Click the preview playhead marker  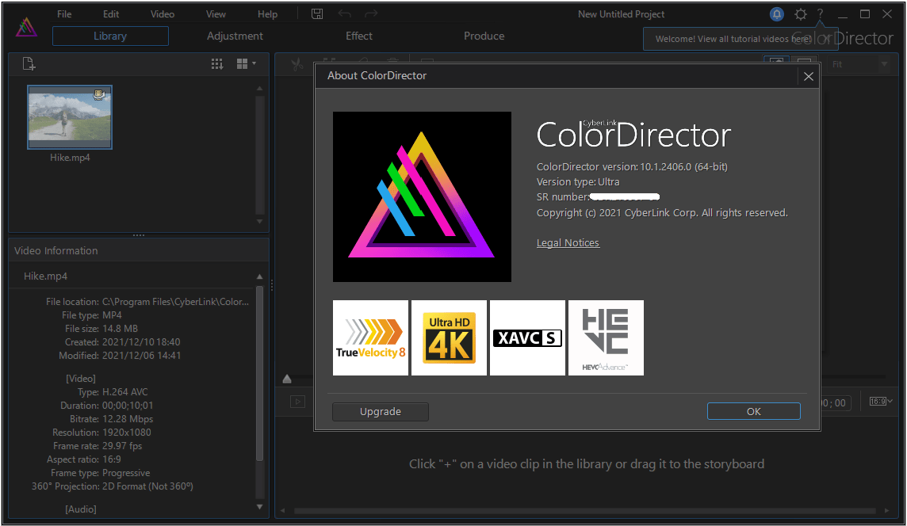[287, 379]
